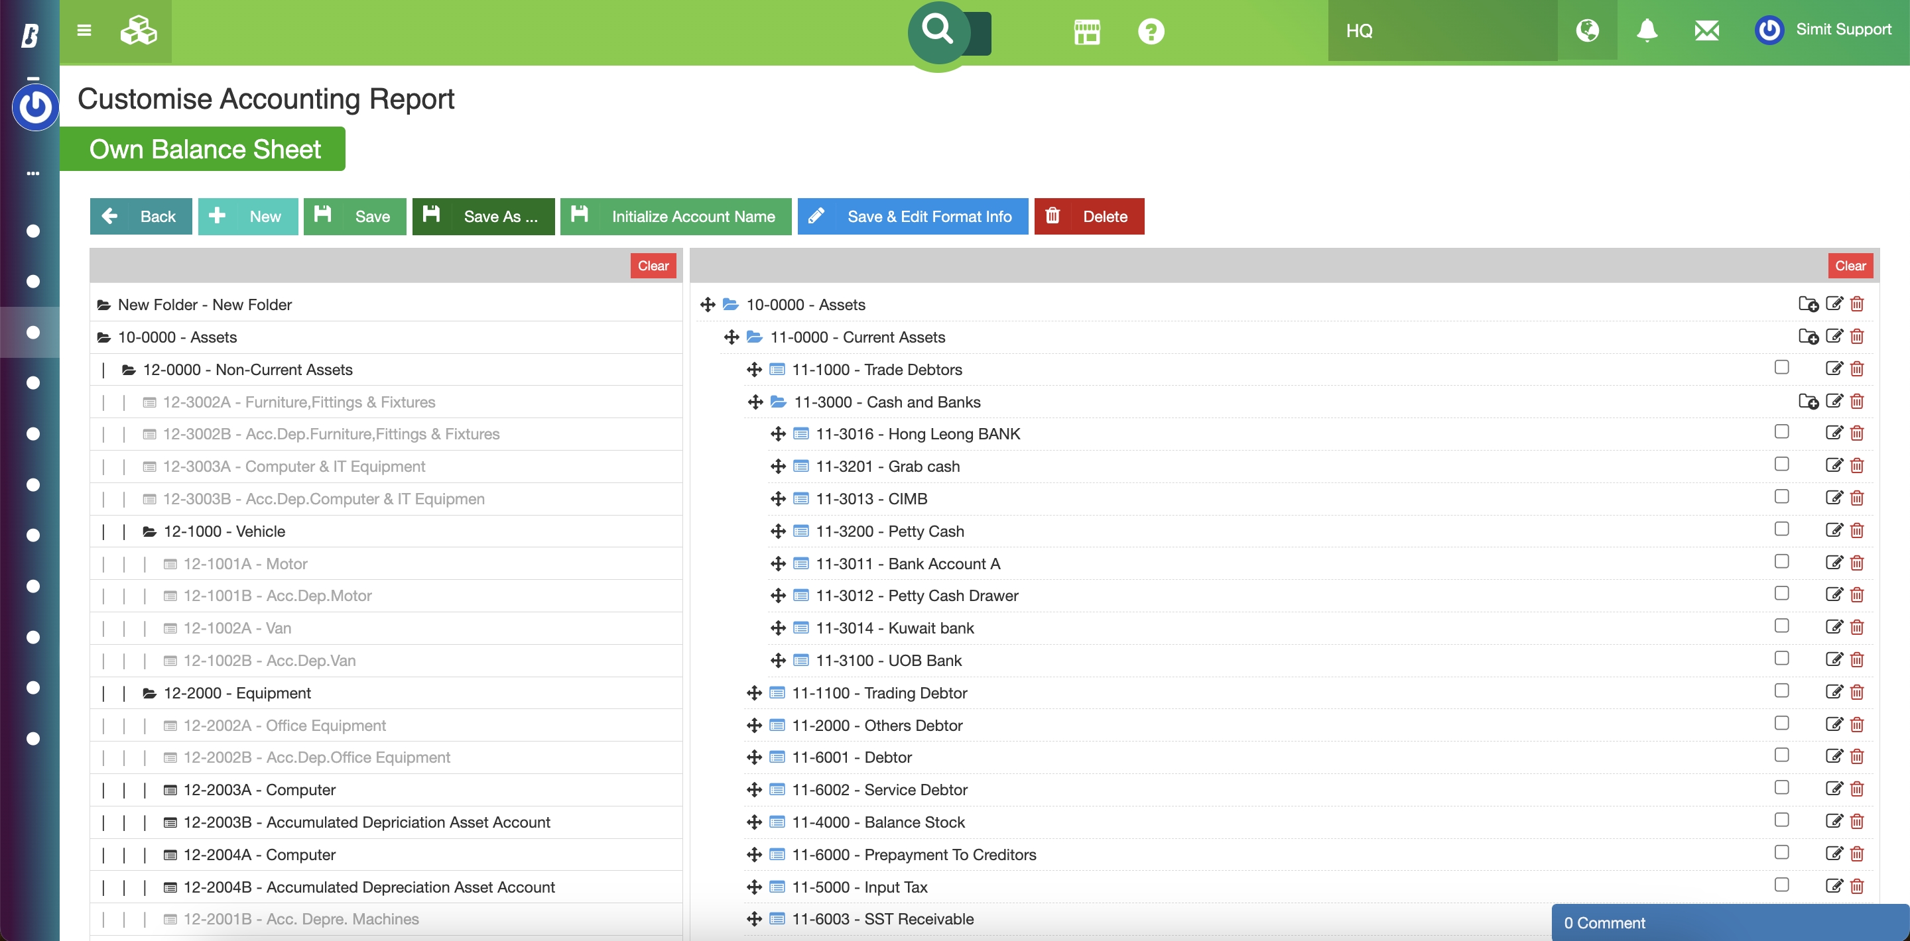Tick checkbox for 11-1100 Trading Debtor
Screen dimensions: 1910x941
(1781, 691)
